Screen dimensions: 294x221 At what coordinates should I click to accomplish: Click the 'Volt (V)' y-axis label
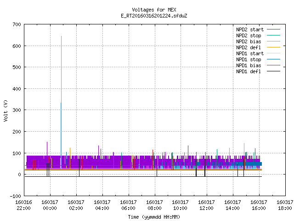[x=6, y=110]
